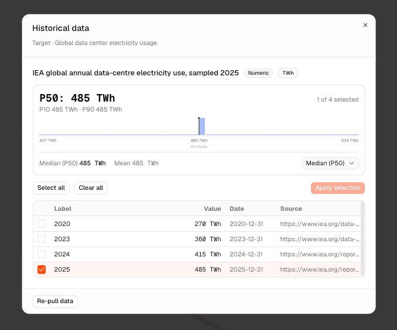Click the Re-pull data button
397x330 pixels.
point(55,301)
